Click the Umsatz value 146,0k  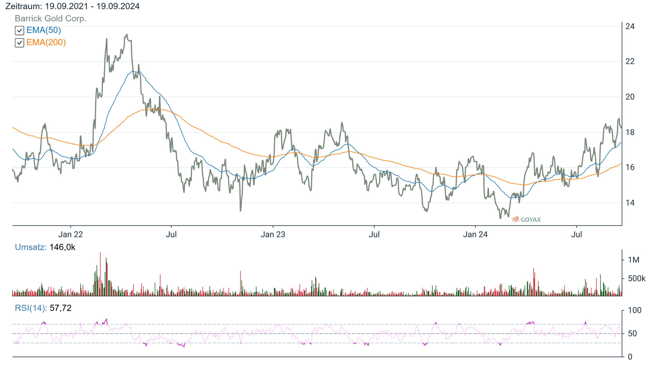pos(62,247)
